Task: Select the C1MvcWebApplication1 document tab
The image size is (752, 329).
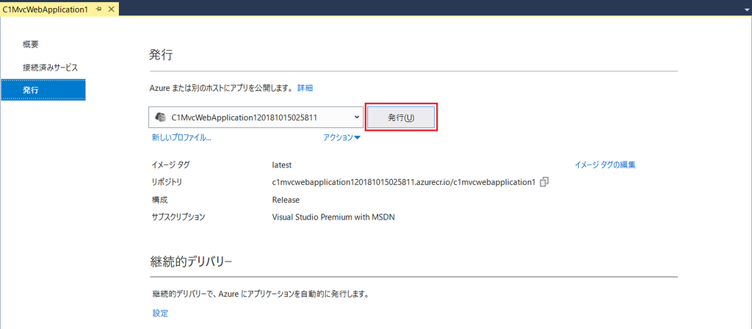Action: click(x=46, y=9)
